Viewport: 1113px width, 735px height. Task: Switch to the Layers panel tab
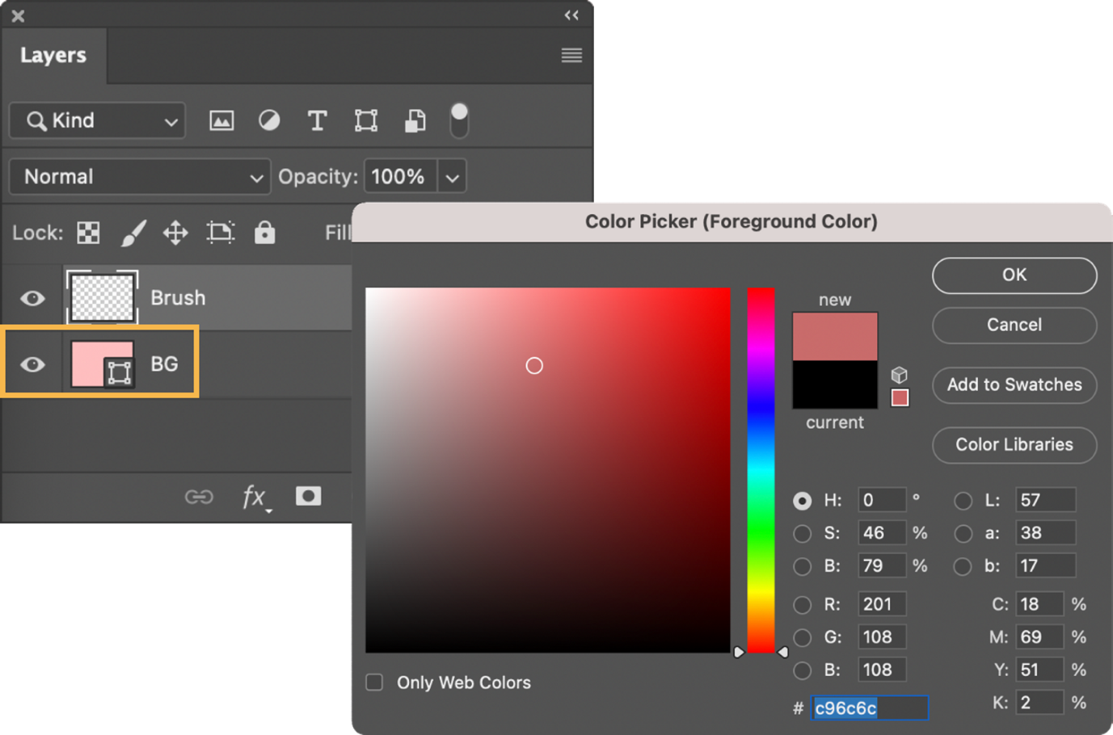pyautogui.click(x=53, y=55)
